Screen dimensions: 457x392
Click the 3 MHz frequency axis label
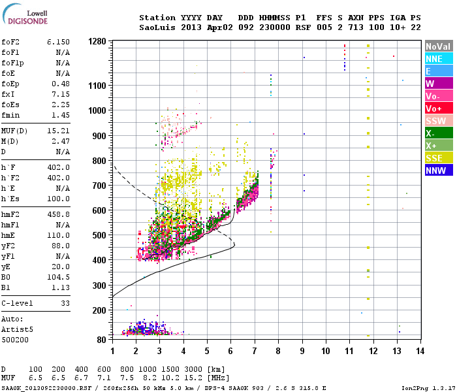159,351
